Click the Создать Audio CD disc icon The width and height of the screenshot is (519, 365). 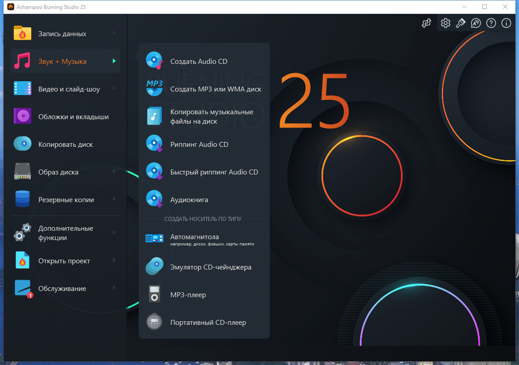[x=155, y=61]
